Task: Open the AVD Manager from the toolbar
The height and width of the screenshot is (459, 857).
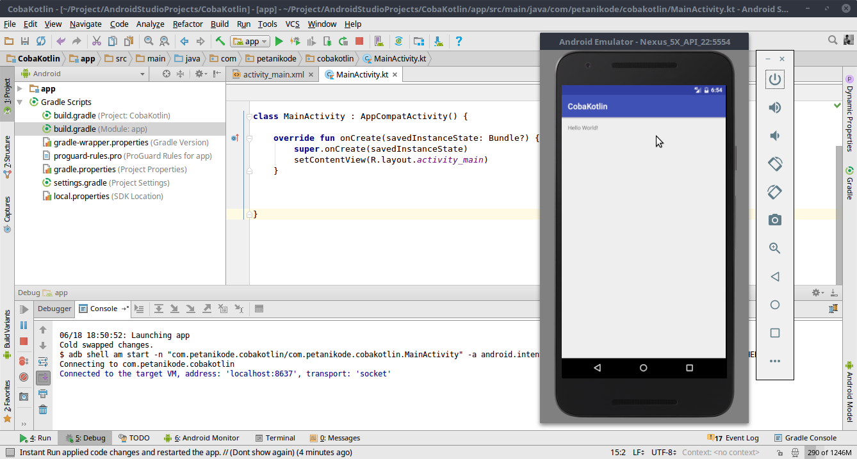Action: click(379, 40)
